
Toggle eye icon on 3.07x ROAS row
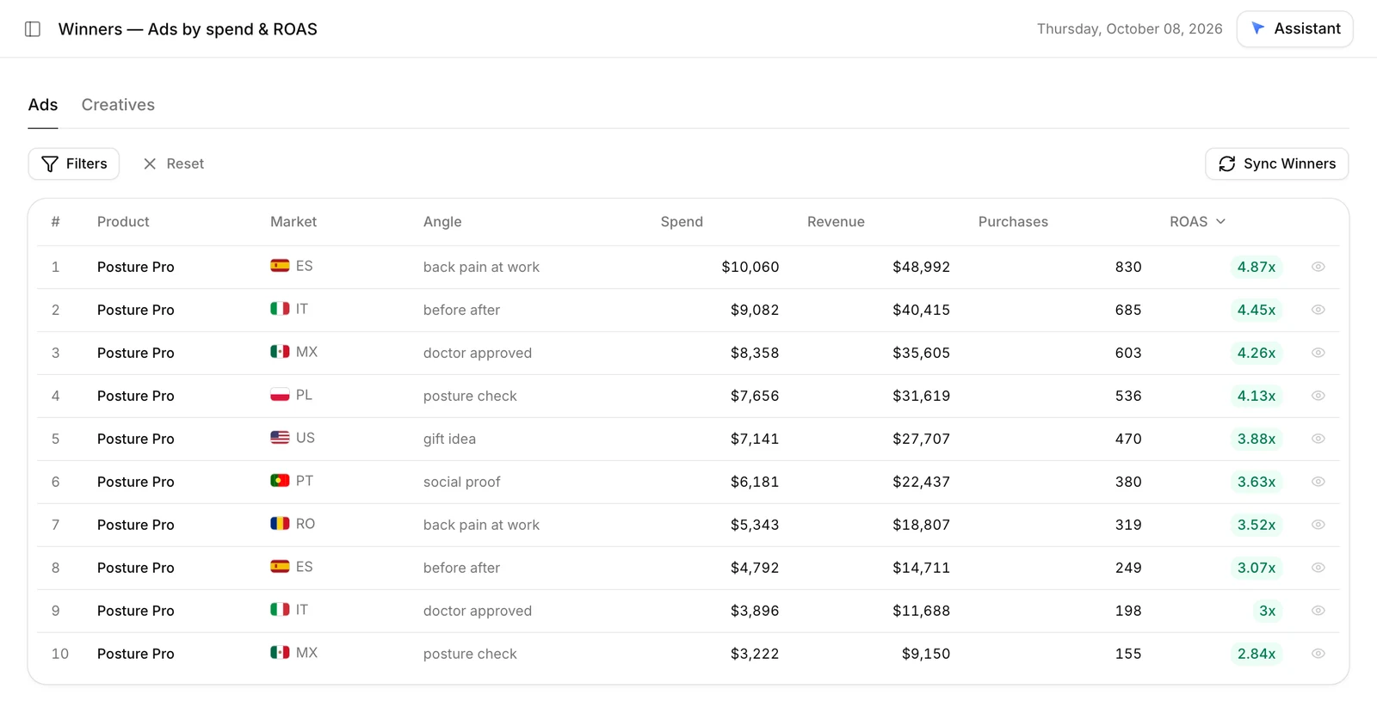pos(1318,568)
